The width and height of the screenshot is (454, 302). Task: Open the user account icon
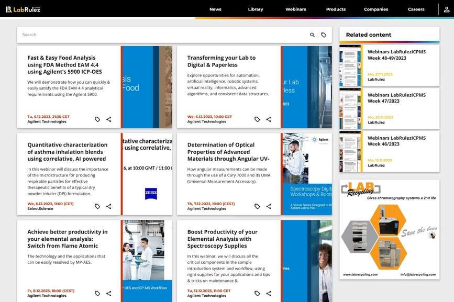(x=447, y=9)
